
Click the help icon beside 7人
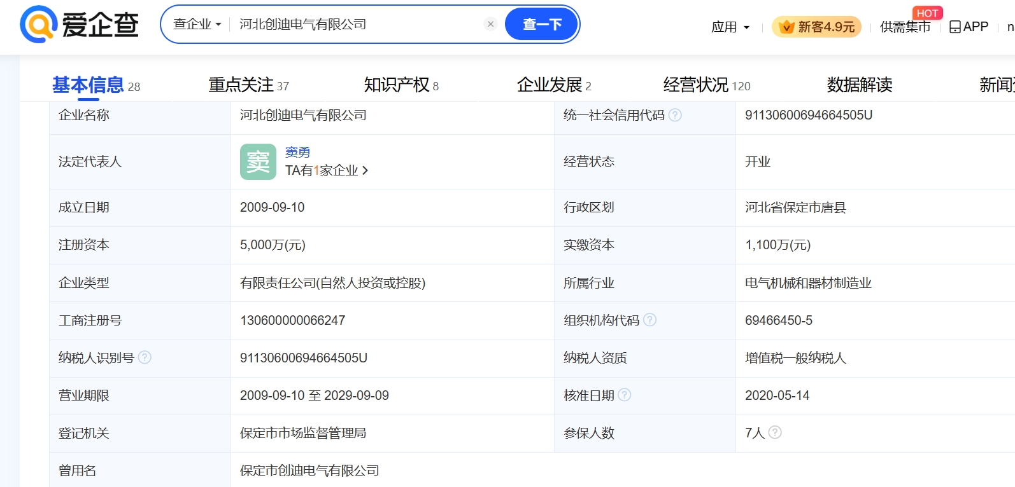pyautogui.click(x=775, y=432)
